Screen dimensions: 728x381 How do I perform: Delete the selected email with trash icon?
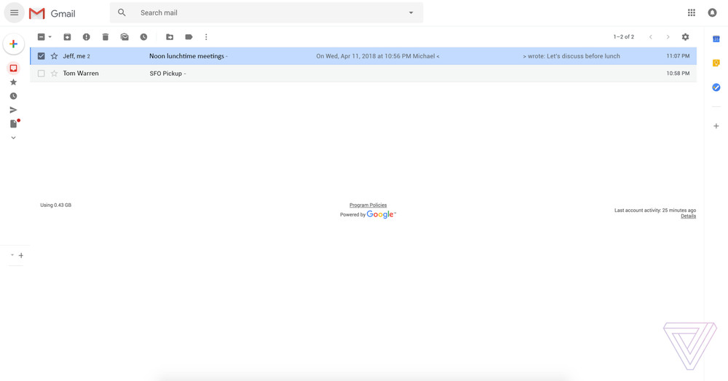point(106,37)
